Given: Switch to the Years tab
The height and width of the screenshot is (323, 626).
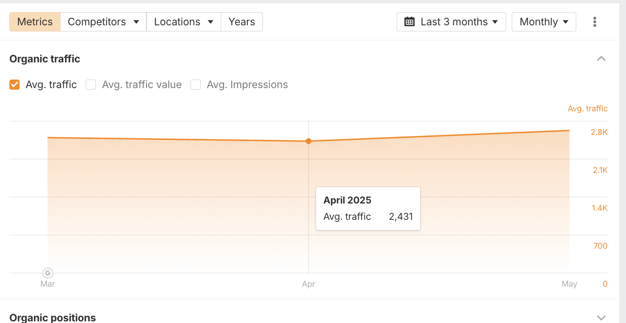Looking at the screenshot, I should tap(242, 22).
